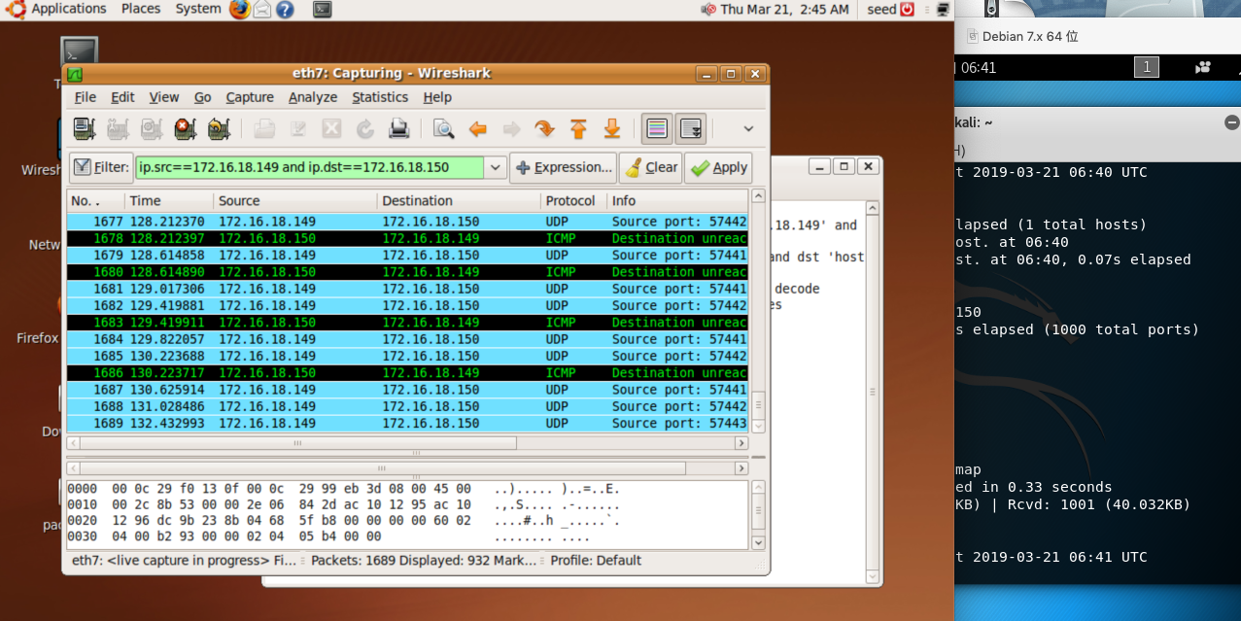Viewport: 1241px width, 621px height.
Task: Open the Analyze menu
Action: [x=313, y=97]
